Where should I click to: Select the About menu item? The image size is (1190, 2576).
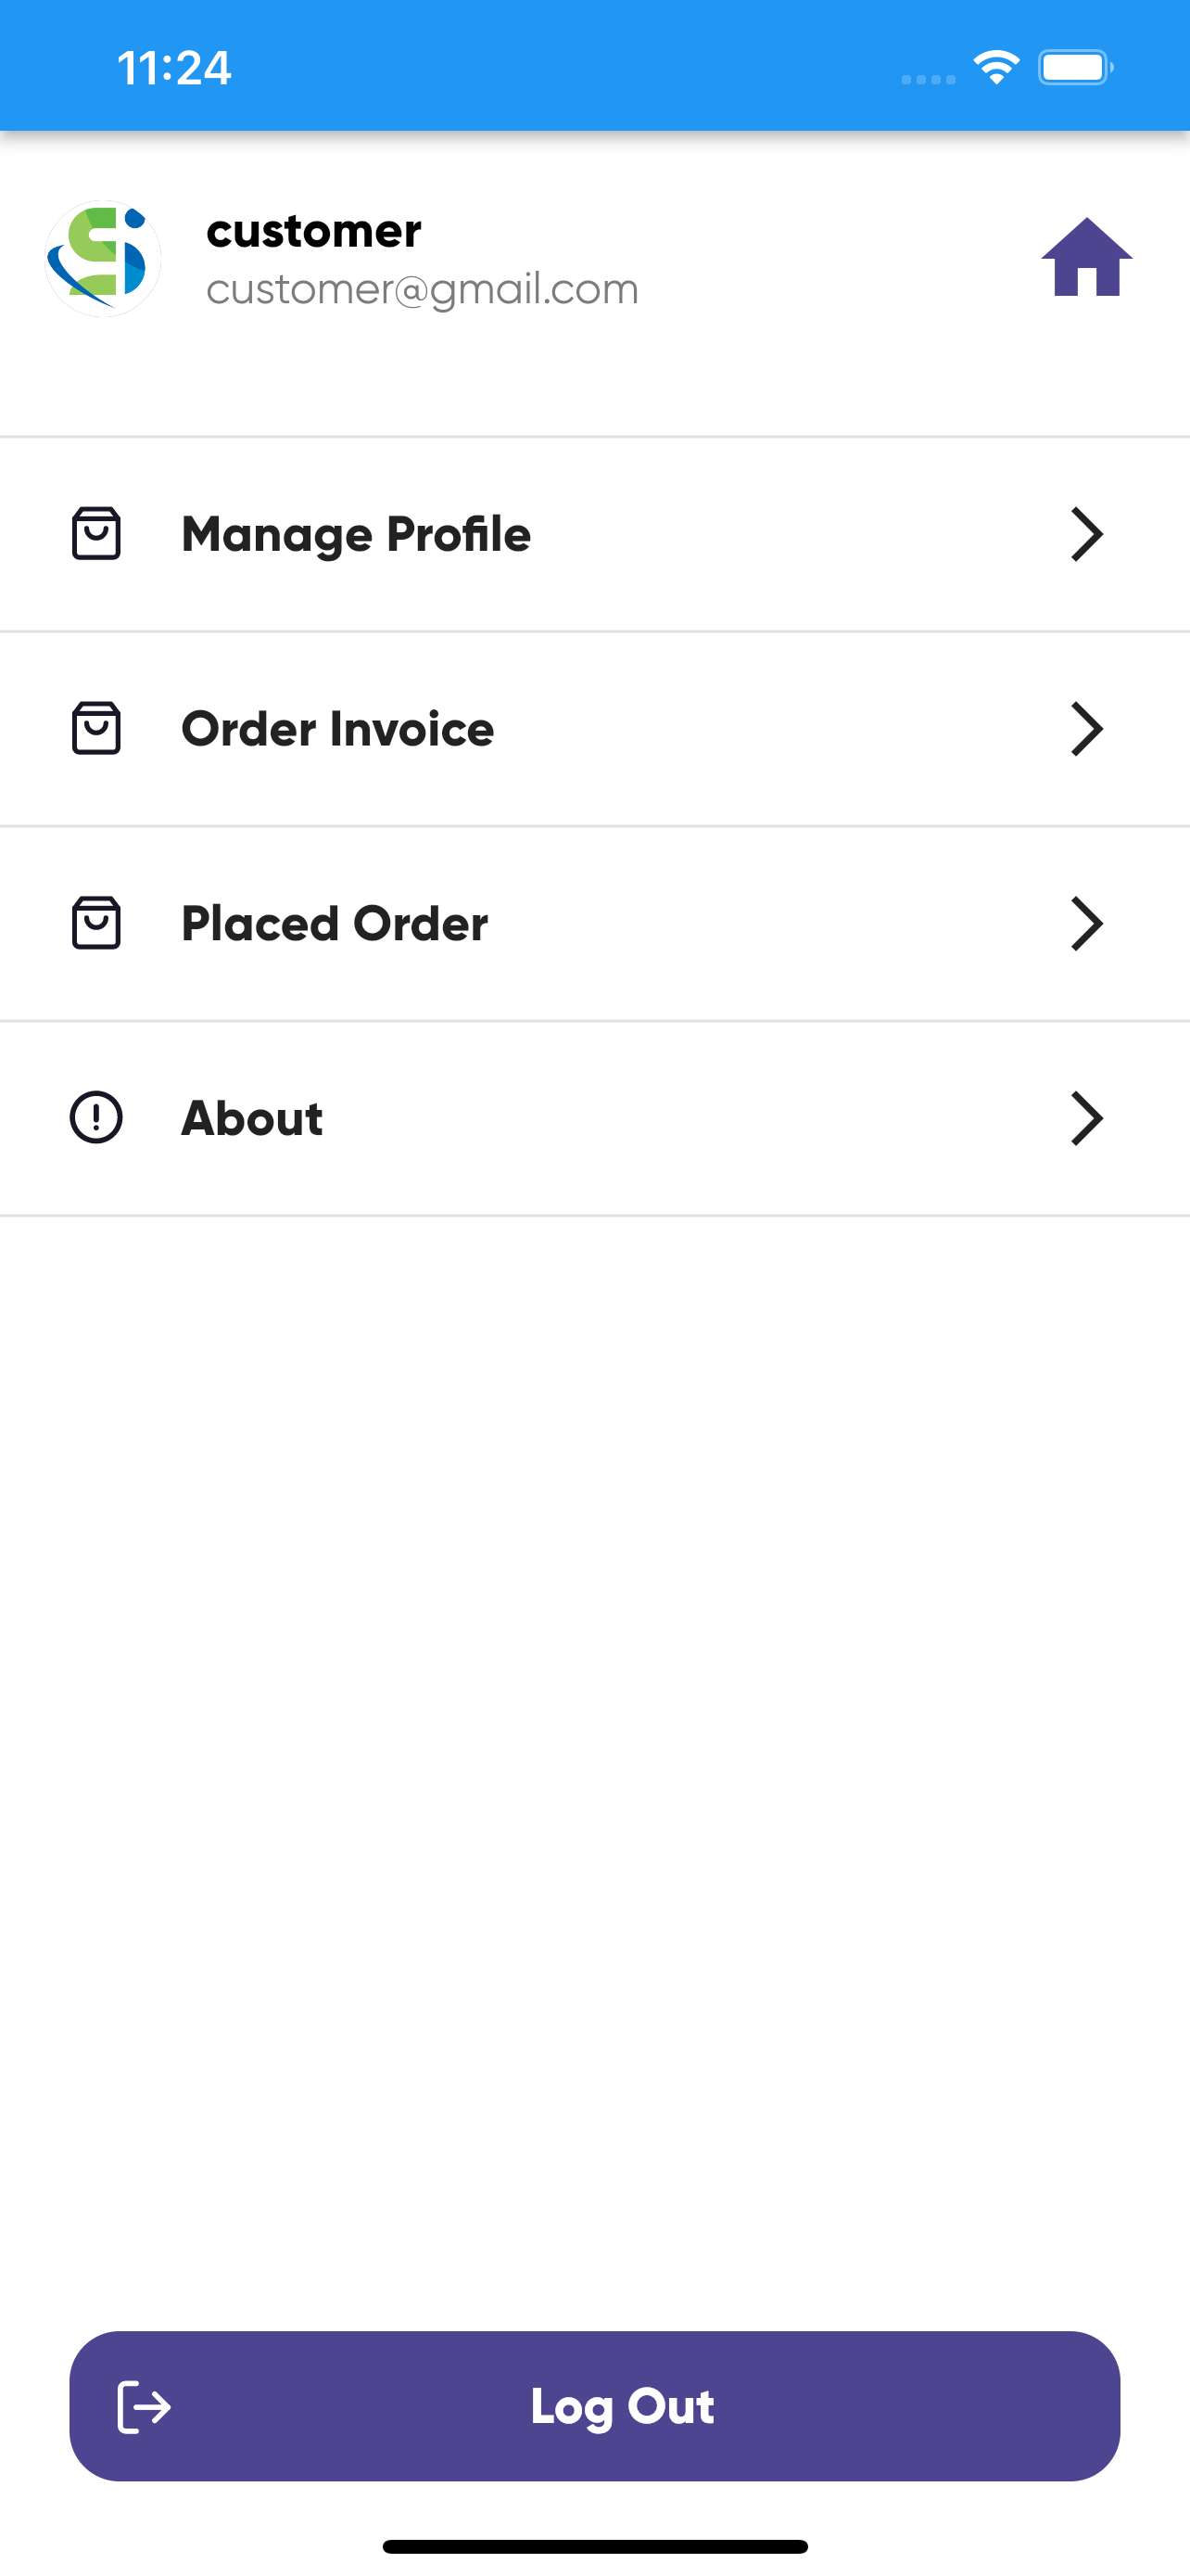[252, 1118]
